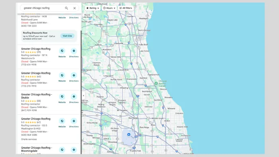Click the Elk Grove Village map label
Viewport: 279px width, 157px height.
click(x=115, y=130)
